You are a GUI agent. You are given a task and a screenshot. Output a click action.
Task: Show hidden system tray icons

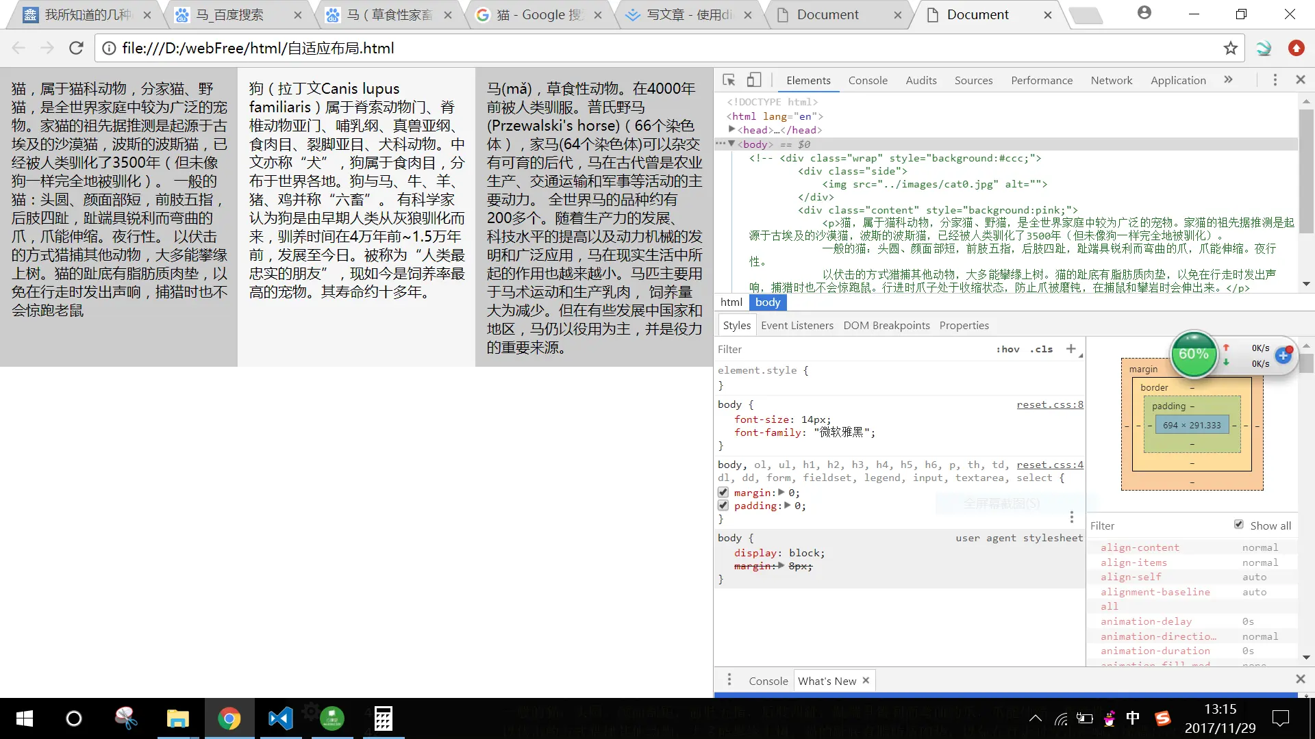click(1036, 718)
